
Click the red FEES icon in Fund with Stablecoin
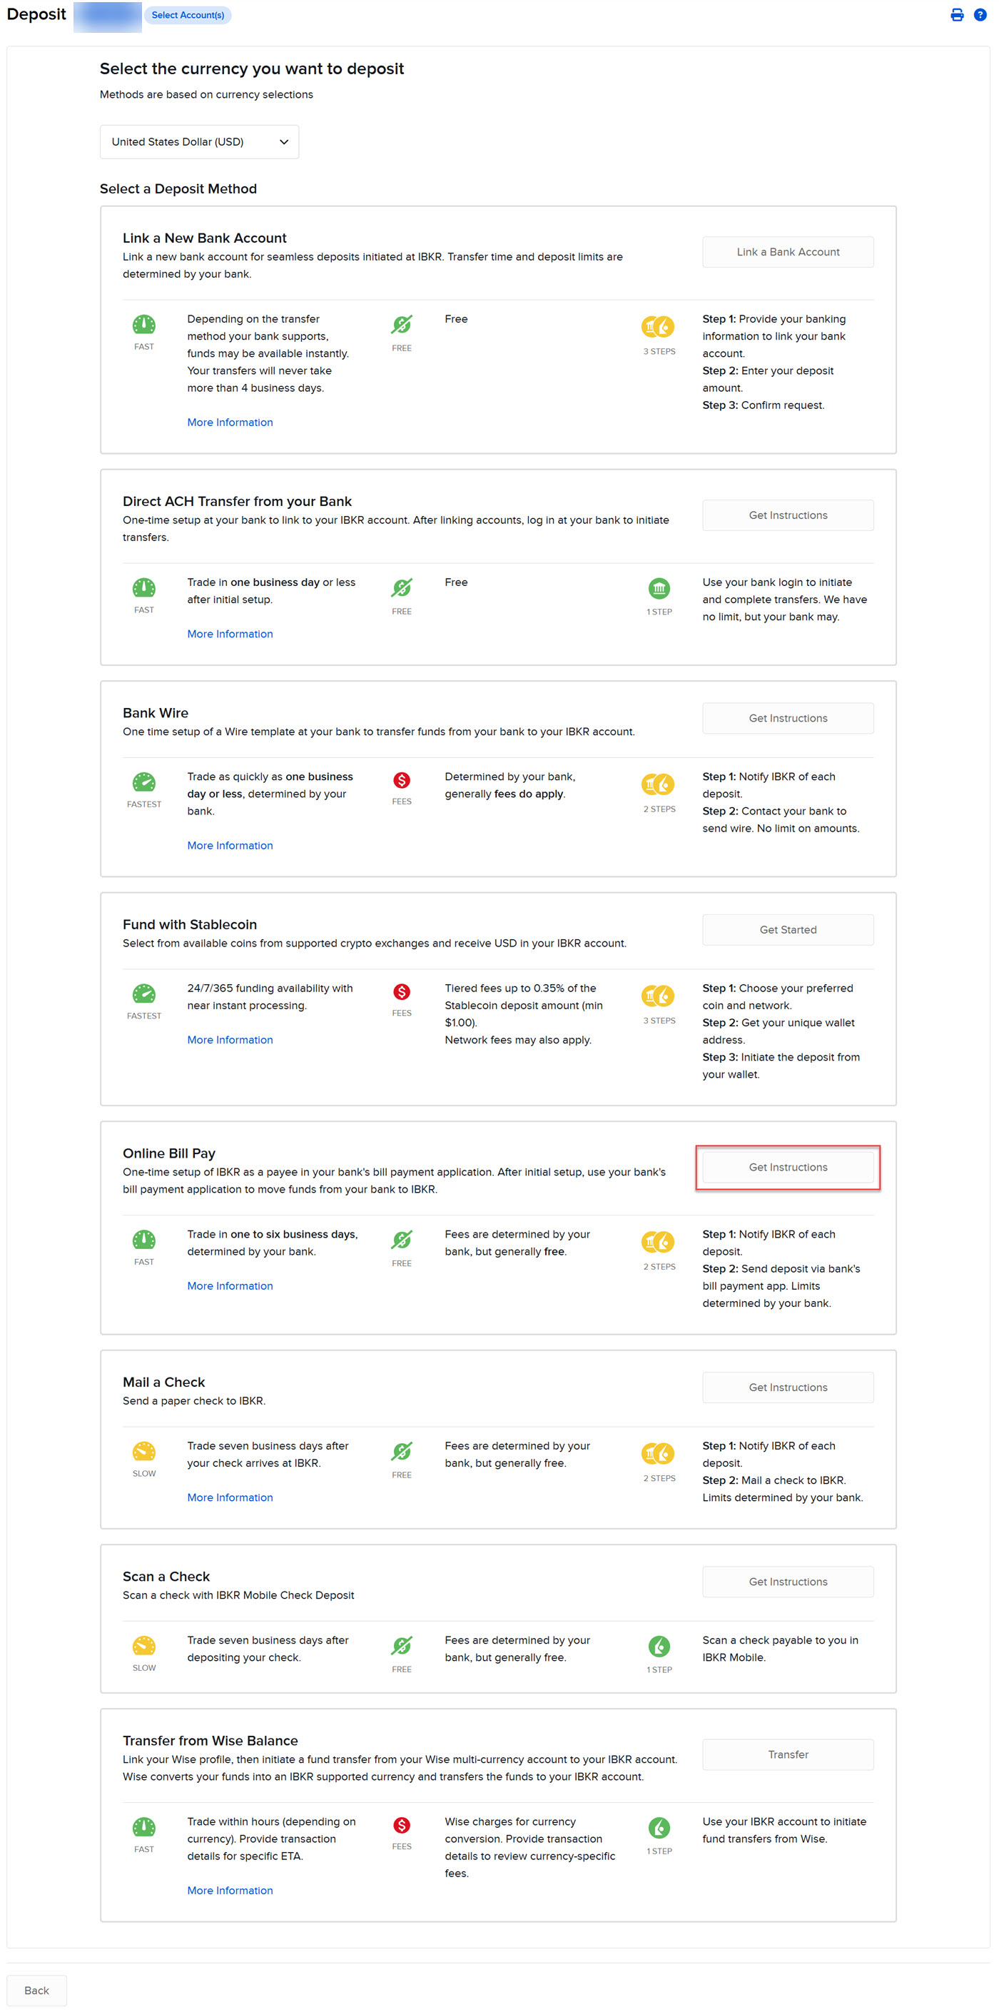(x=402, y=991)
